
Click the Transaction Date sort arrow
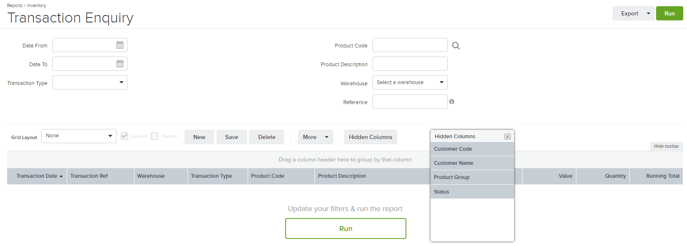click(x=61, y=176)
